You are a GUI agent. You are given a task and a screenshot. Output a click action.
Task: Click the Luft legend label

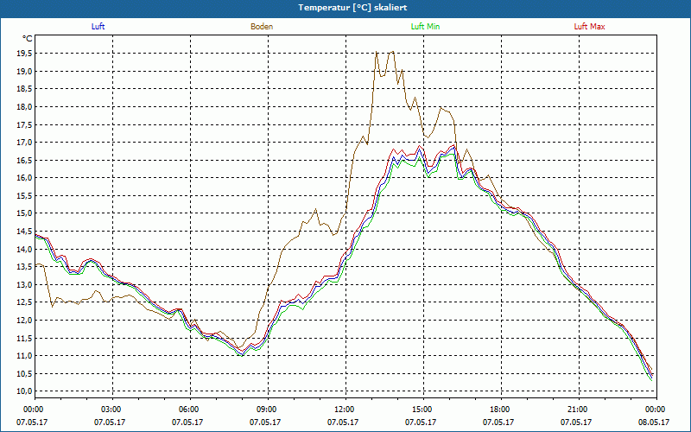click(98, 27)
